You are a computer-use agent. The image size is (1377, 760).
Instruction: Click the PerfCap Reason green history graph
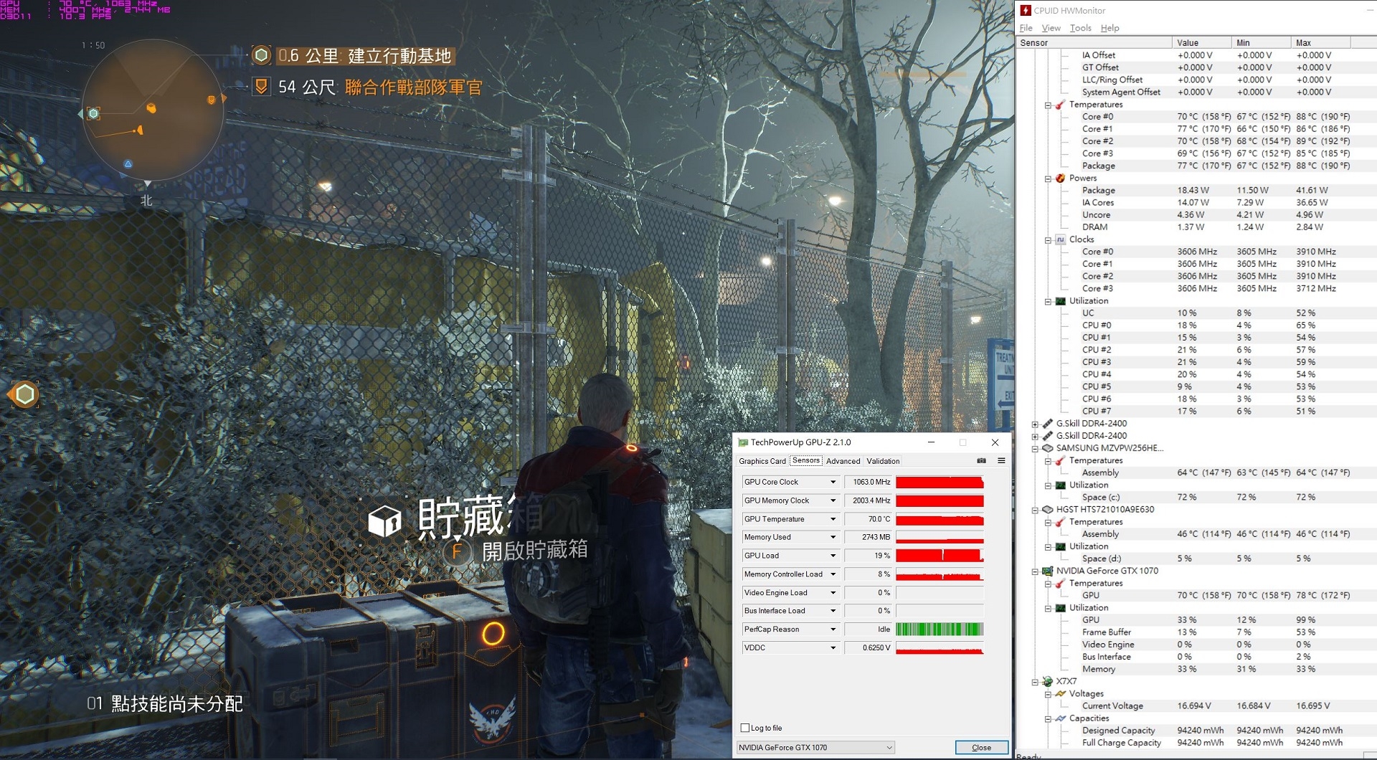(940, 630)
